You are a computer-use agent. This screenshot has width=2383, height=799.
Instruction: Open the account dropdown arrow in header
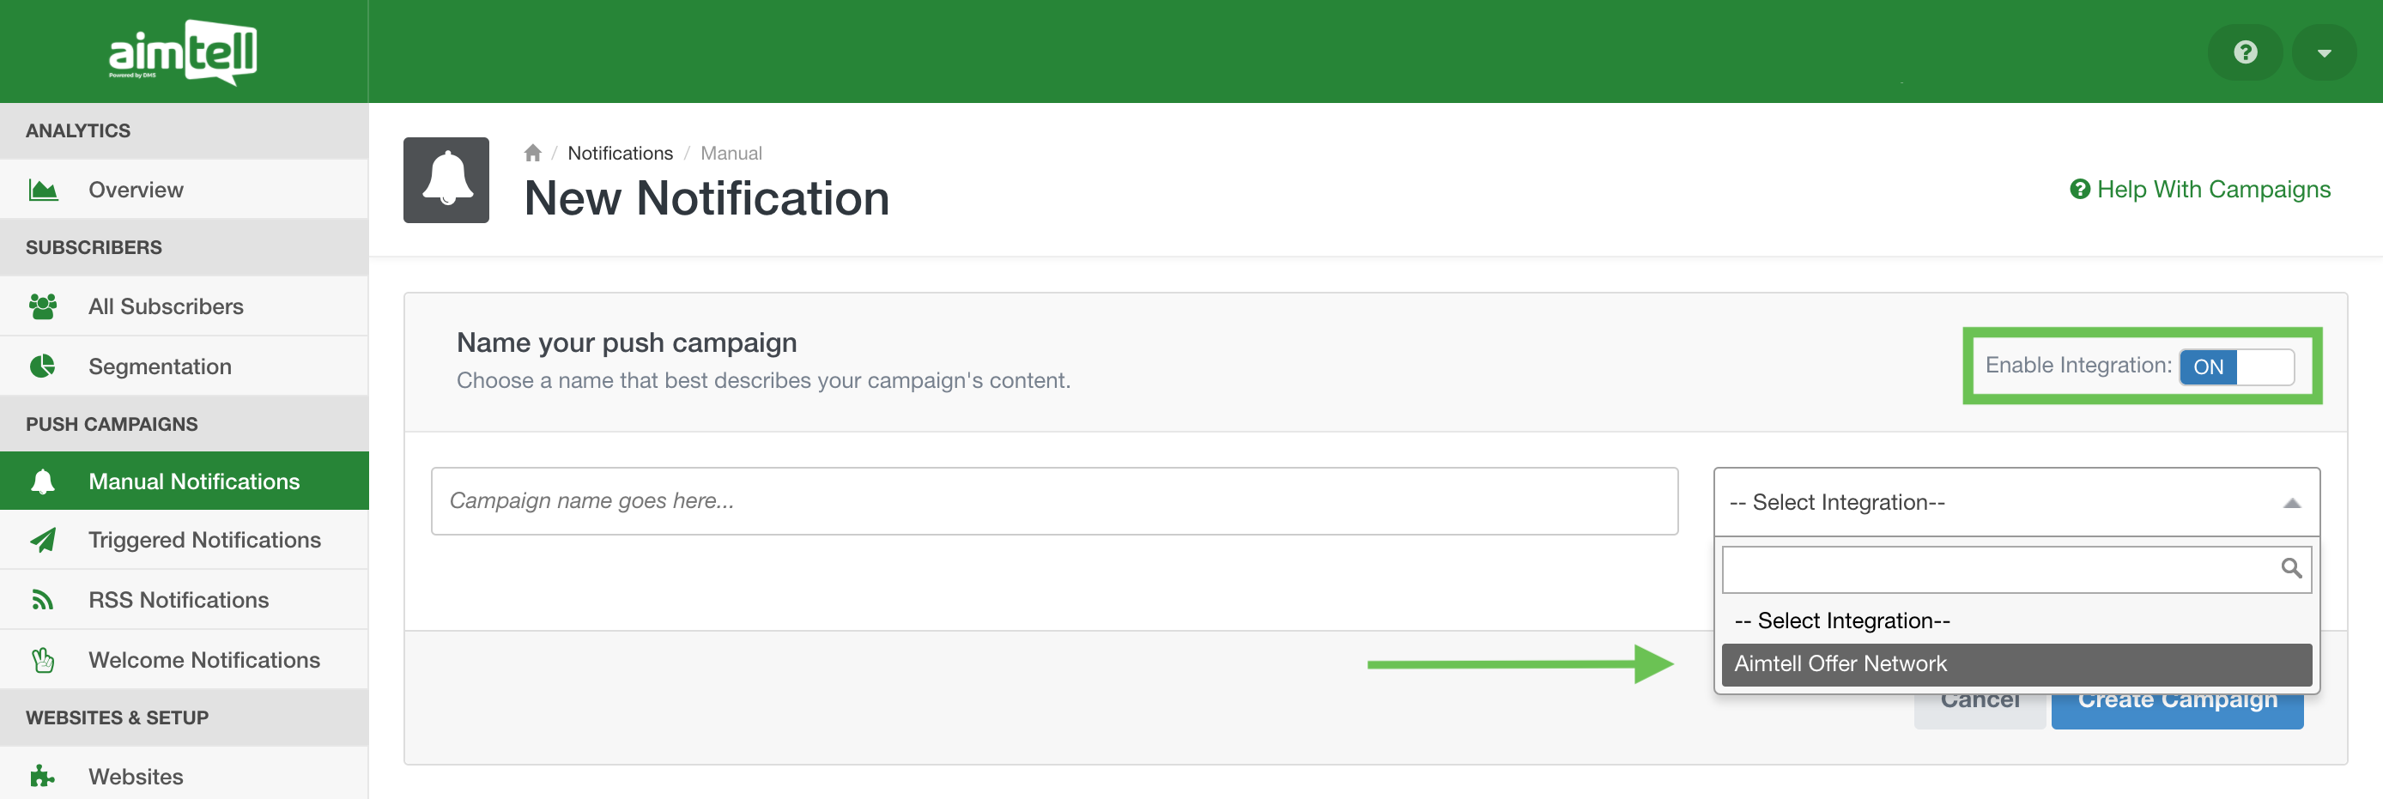click(2324, 52)
